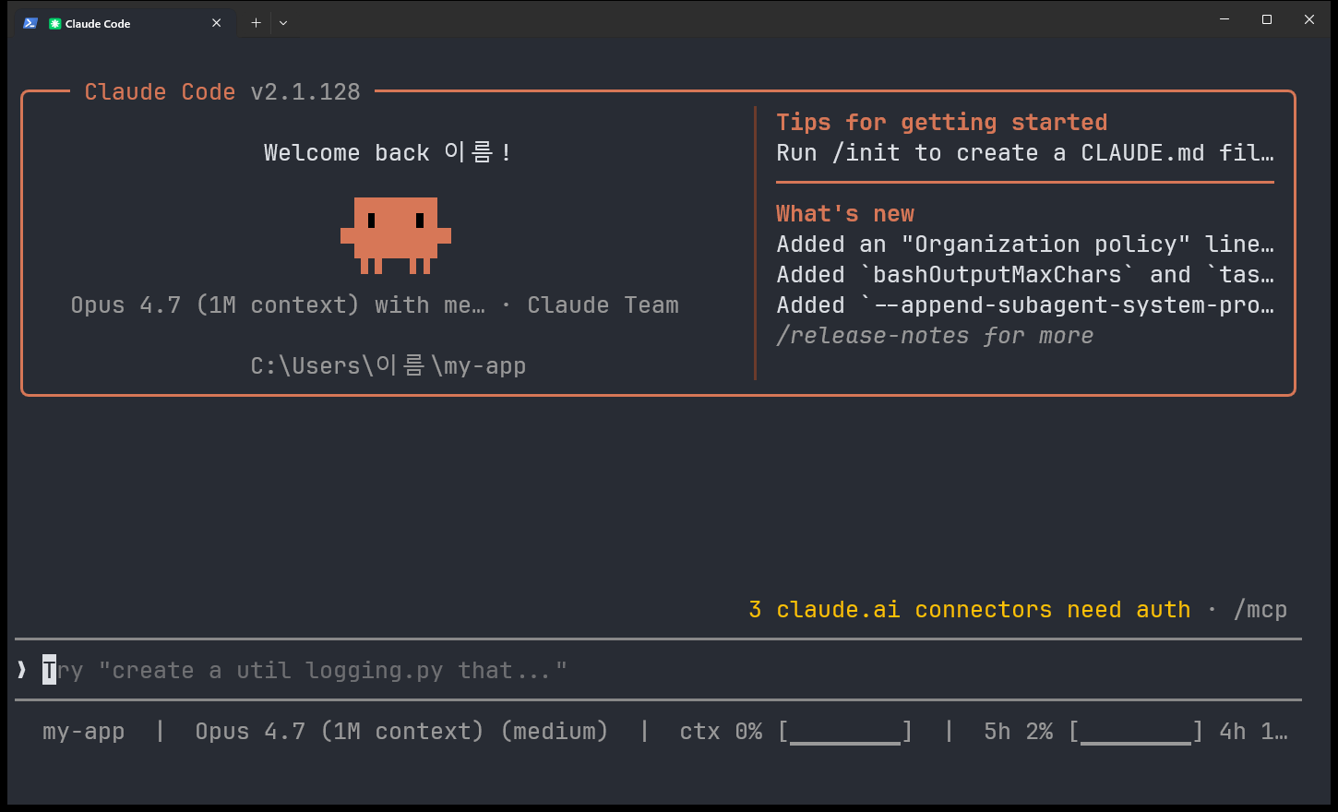Close the terminal window

point(1309,19)
